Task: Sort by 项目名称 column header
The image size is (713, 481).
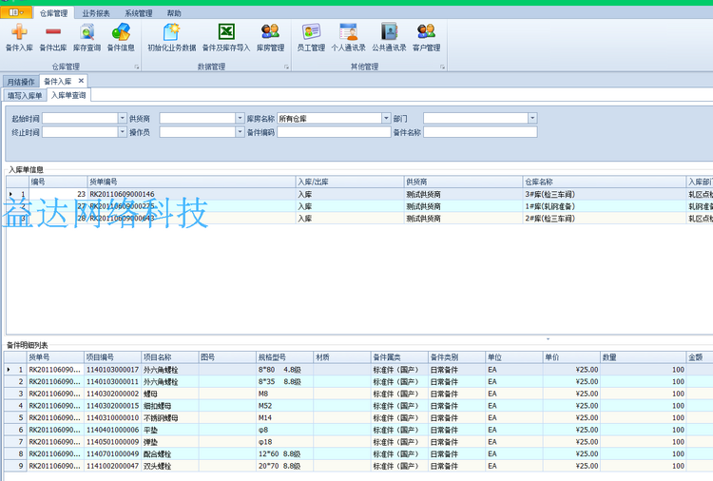Action: [x=169, y=357]
